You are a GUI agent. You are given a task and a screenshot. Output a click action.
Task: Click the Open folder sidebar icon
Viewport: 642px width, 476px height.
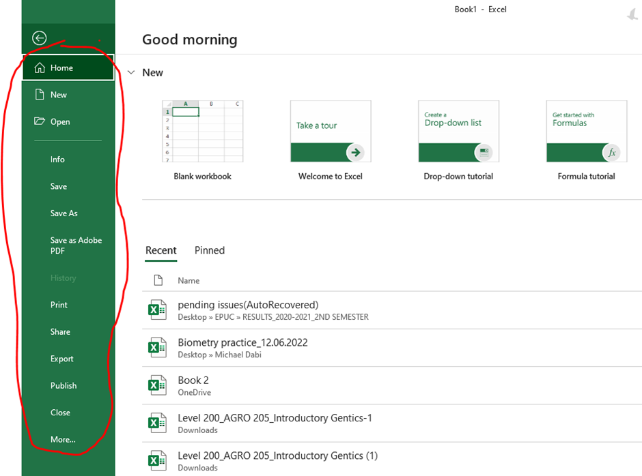[x=40, y=121]
